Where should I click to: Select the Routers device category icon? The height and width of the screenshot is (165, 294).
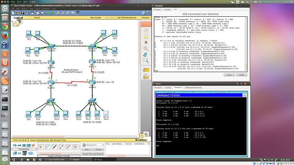click(x=15, y=145)
